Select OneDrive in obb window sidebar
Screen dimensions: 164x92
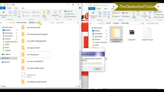pos(7,54)
